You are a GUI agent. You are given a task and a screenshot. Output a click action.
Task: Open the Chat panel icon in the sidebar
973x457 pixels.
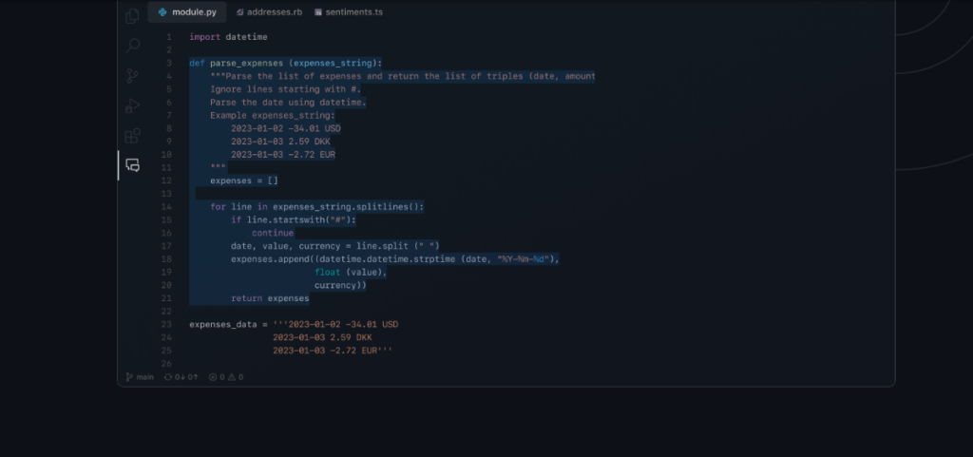tap(133, 165)
